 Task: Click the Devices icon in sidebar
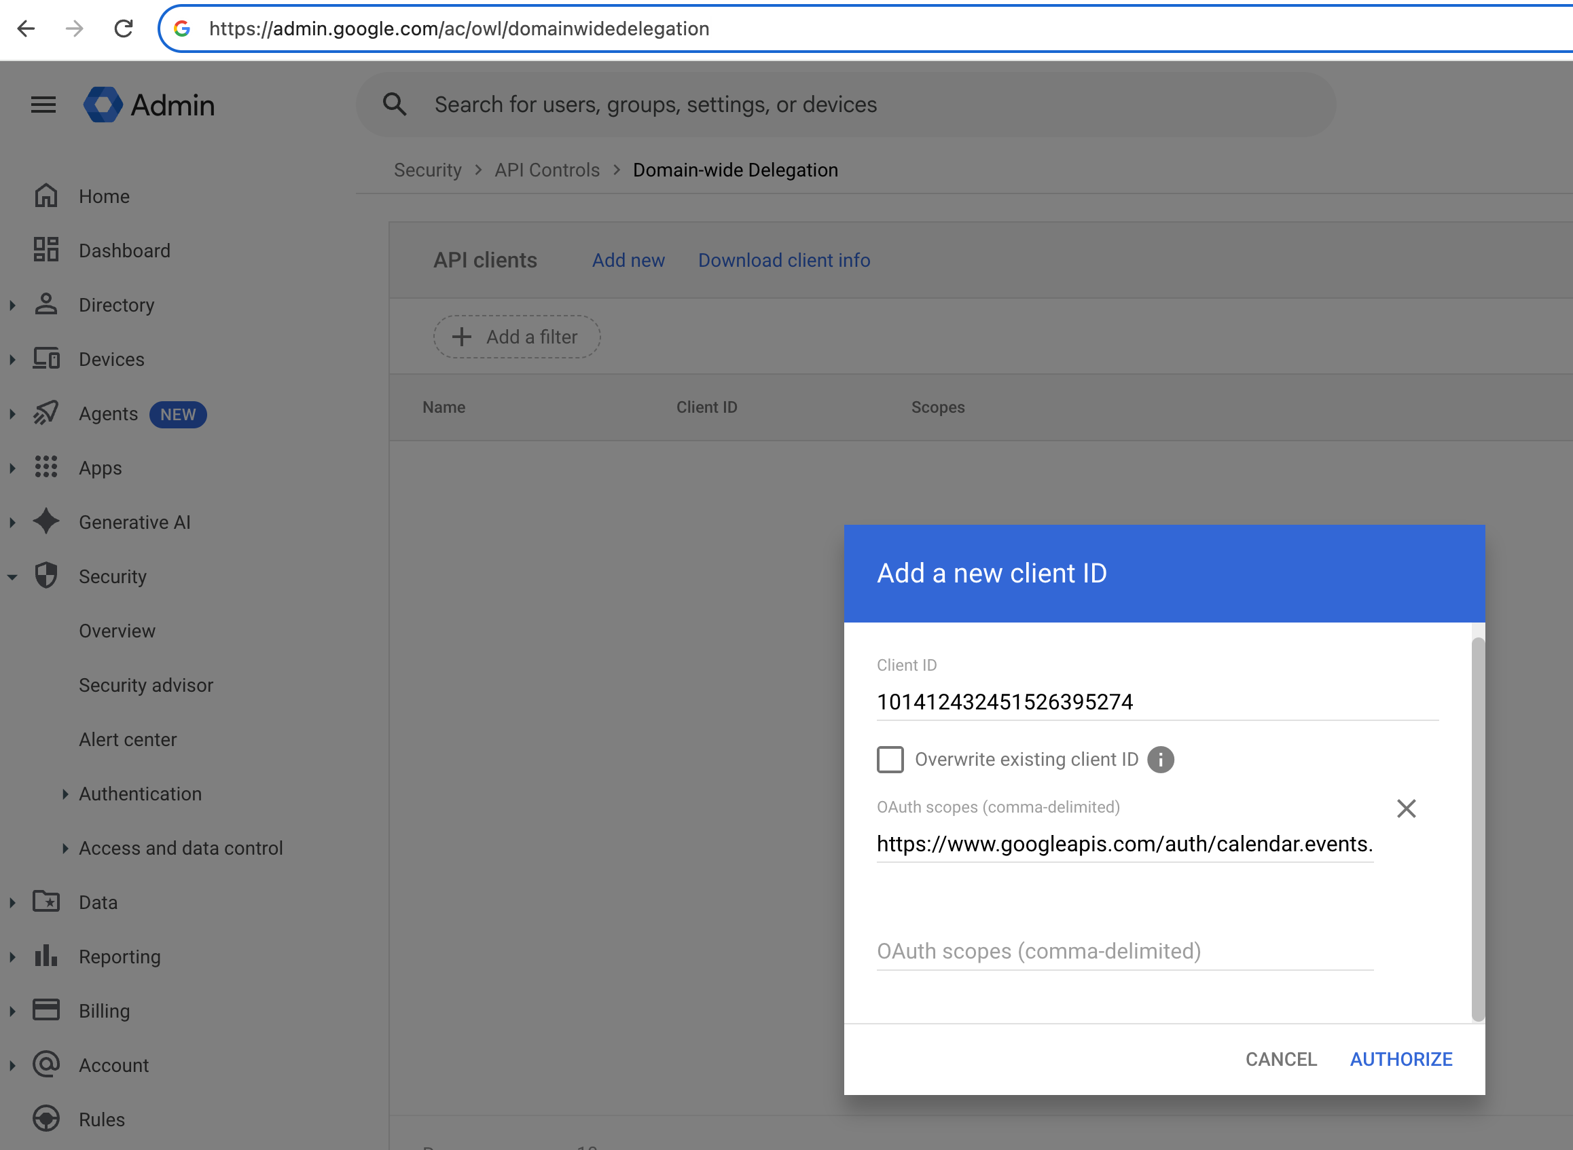[x=46, y=358]
